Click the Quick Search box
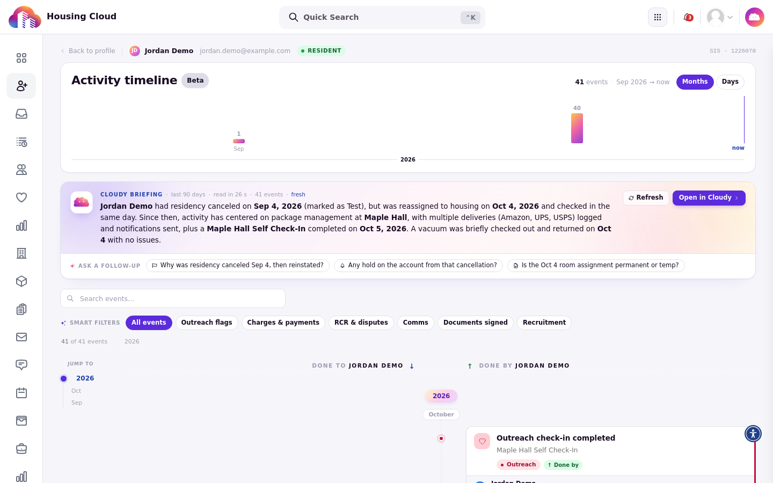 [382, 17]
